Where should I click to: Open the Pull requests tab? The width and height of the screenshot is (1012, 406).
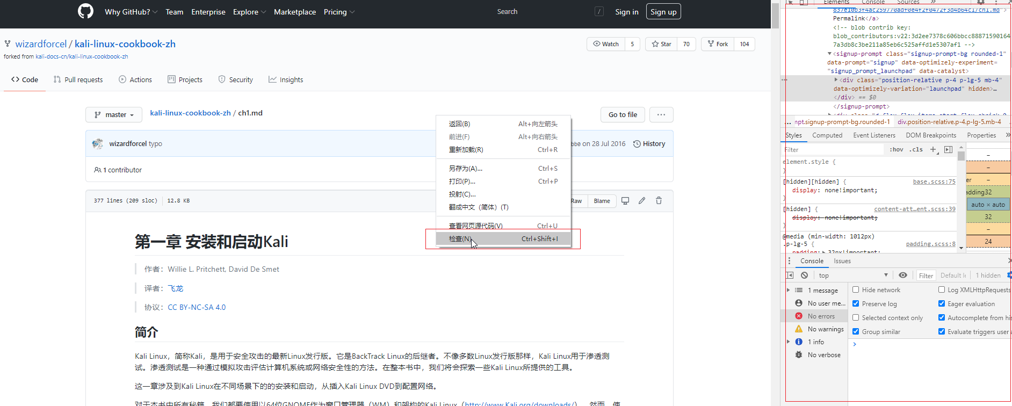pyautogui.click(x=78, y=79)
